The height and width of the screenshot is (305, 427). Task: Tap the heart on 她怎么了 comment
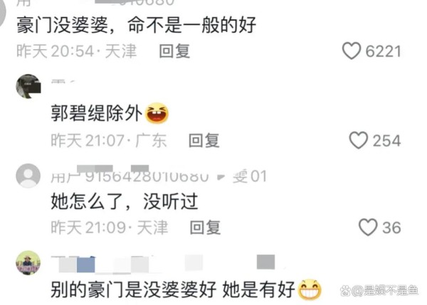click(368, 228)
